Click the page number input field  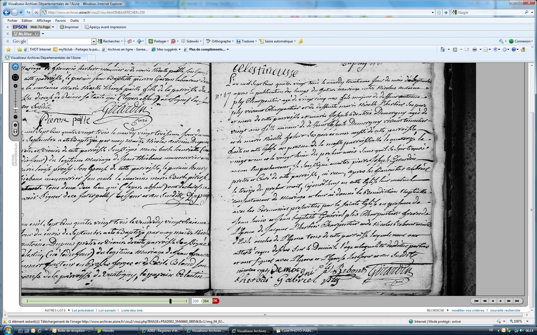pos(196,301)
